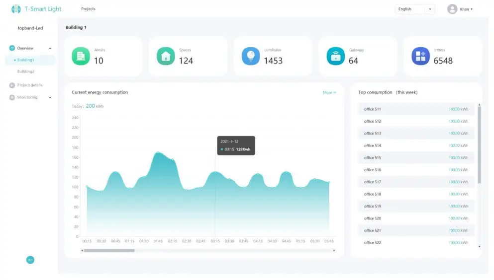The width and height of the screenshot is (494, 280).
Task: Click the Overview sidebar icon
Action: pyautogui.click(x=12, y=48)
